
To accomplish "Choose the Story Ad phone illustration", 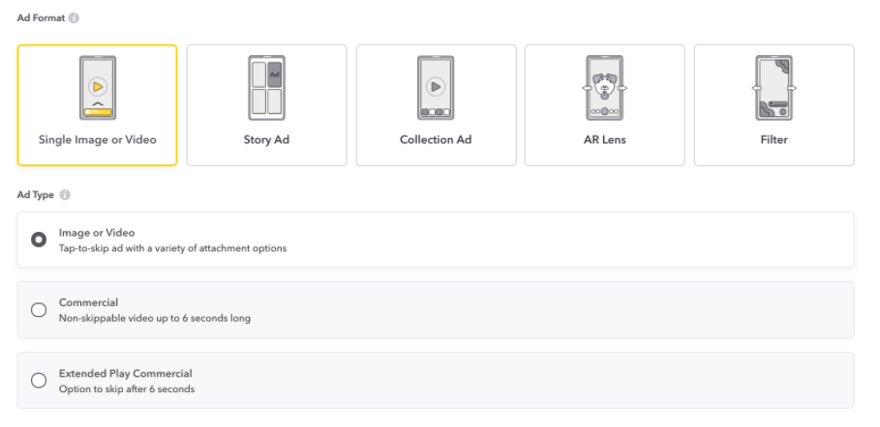I will click(x=266, y=87).
